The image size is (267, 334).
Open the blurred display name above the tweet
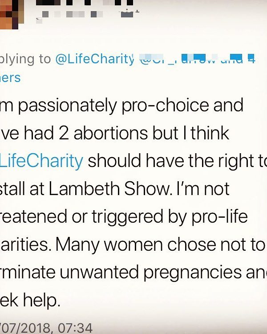click(x=85, y=2)
